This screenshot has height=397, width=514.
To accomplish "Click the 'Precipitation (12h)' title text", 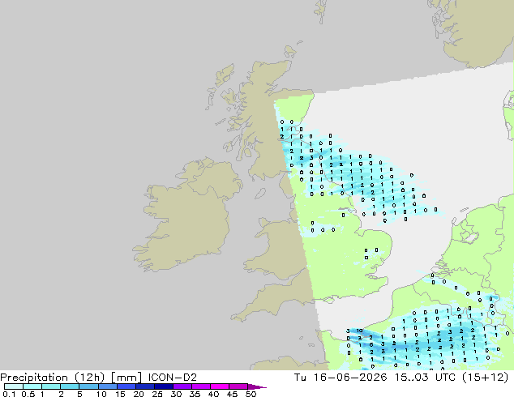I will 53,378.
